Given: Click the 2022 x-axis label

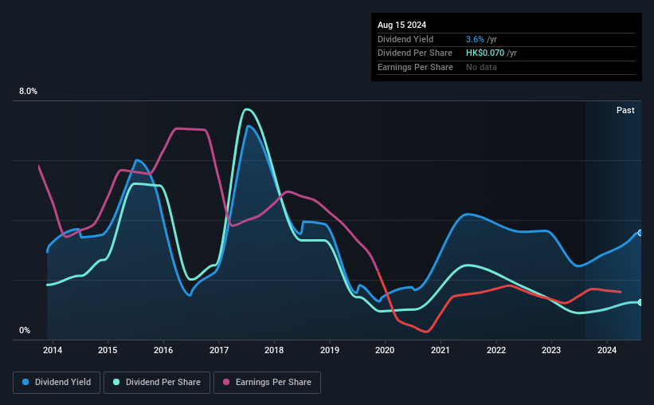Looking at the screenshot, I should click(x=496, y=350).
